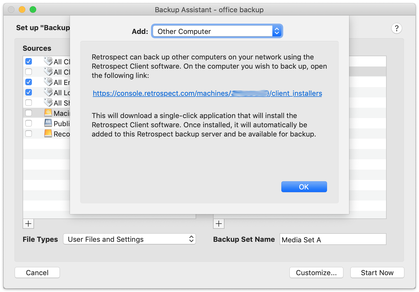Uncheck the first All Cl source checkbox

(29, 61)
